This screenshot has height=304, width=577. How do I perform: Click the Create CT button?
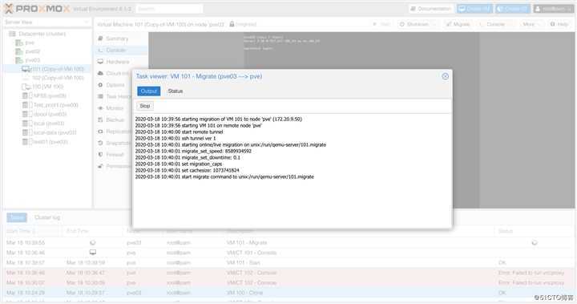(x=513, y=9)
